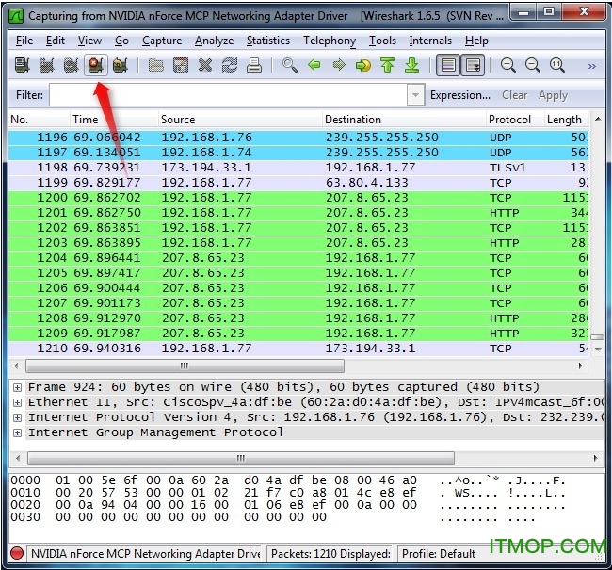
Task: Click the Find packet magnifier icon
Action: [x=290, y=66]
